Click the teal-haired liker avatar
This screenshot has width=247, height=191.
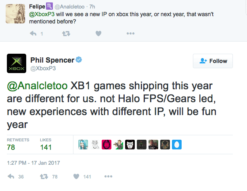(x=83, y=145)
